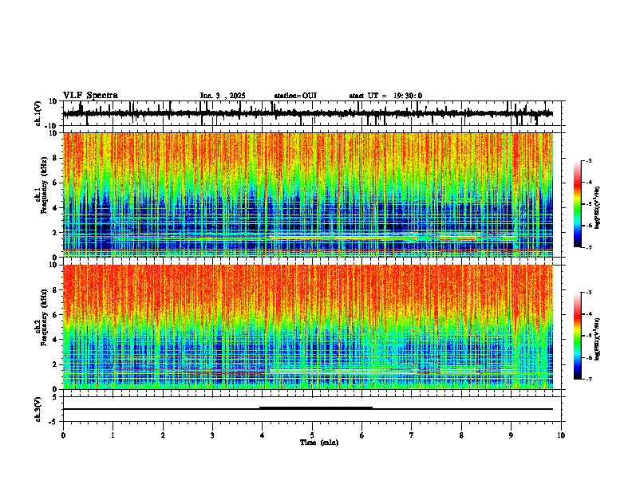Viewport: 632px width, 488px height.
Task: Click the time axis tick label 4
Action: point(263,435)
